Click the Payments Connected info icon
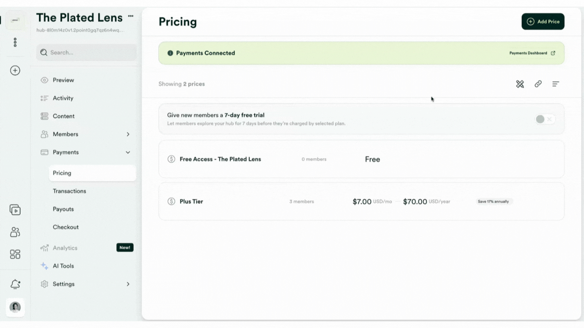The width and height of the screenshot is (584, 328). [x=170, y=53]
